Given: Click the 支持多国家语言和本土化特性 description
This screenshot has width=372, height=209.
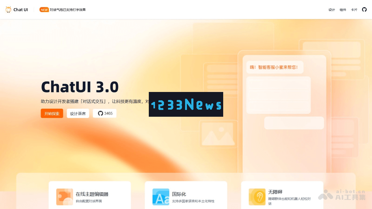Looking at the screenshot, I should coord(193,201).
